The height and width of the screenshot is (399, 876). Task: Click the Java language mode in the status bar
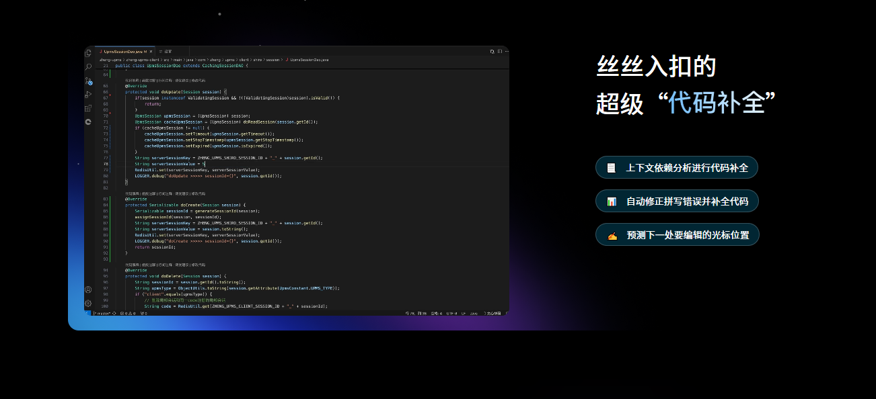point(473,313)
